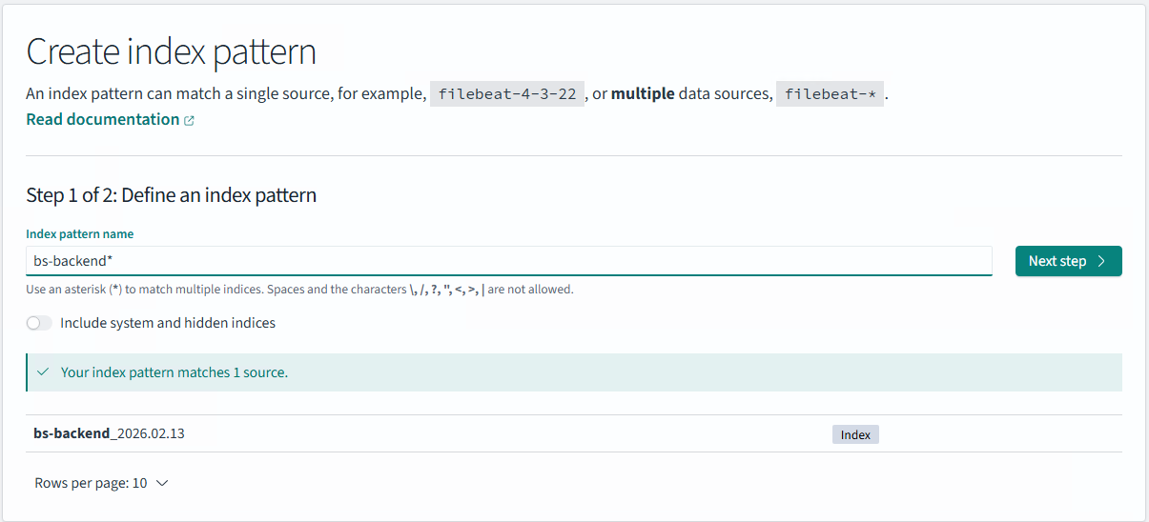Click the bold 'multiple' word in the description
Viewport: 1149px width, 522px height.
coord(643,94)
